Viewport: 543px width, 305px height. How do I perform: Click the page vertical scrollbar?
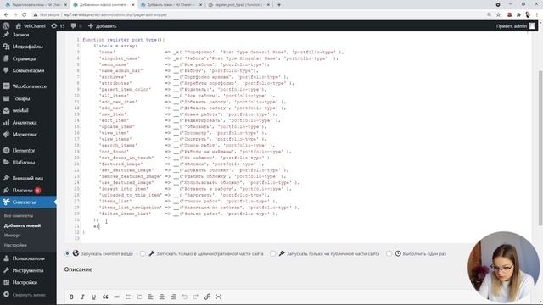(540, 149)
